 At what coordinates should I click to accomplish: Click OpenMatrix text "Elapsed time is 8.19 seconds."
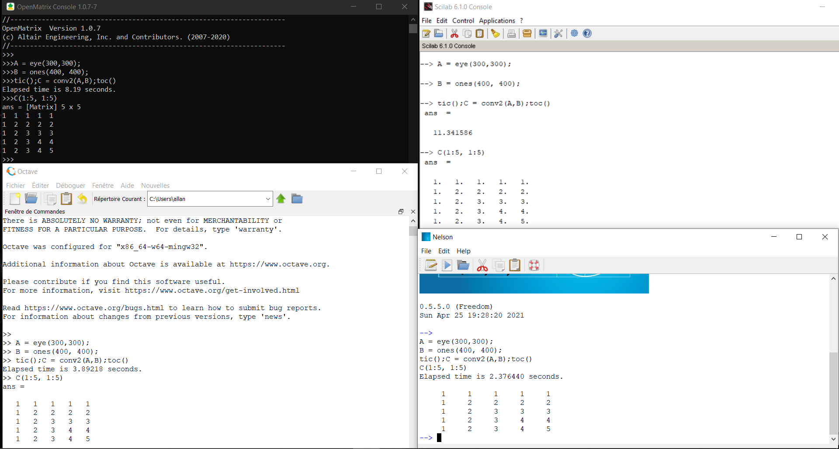coord(59,90)
